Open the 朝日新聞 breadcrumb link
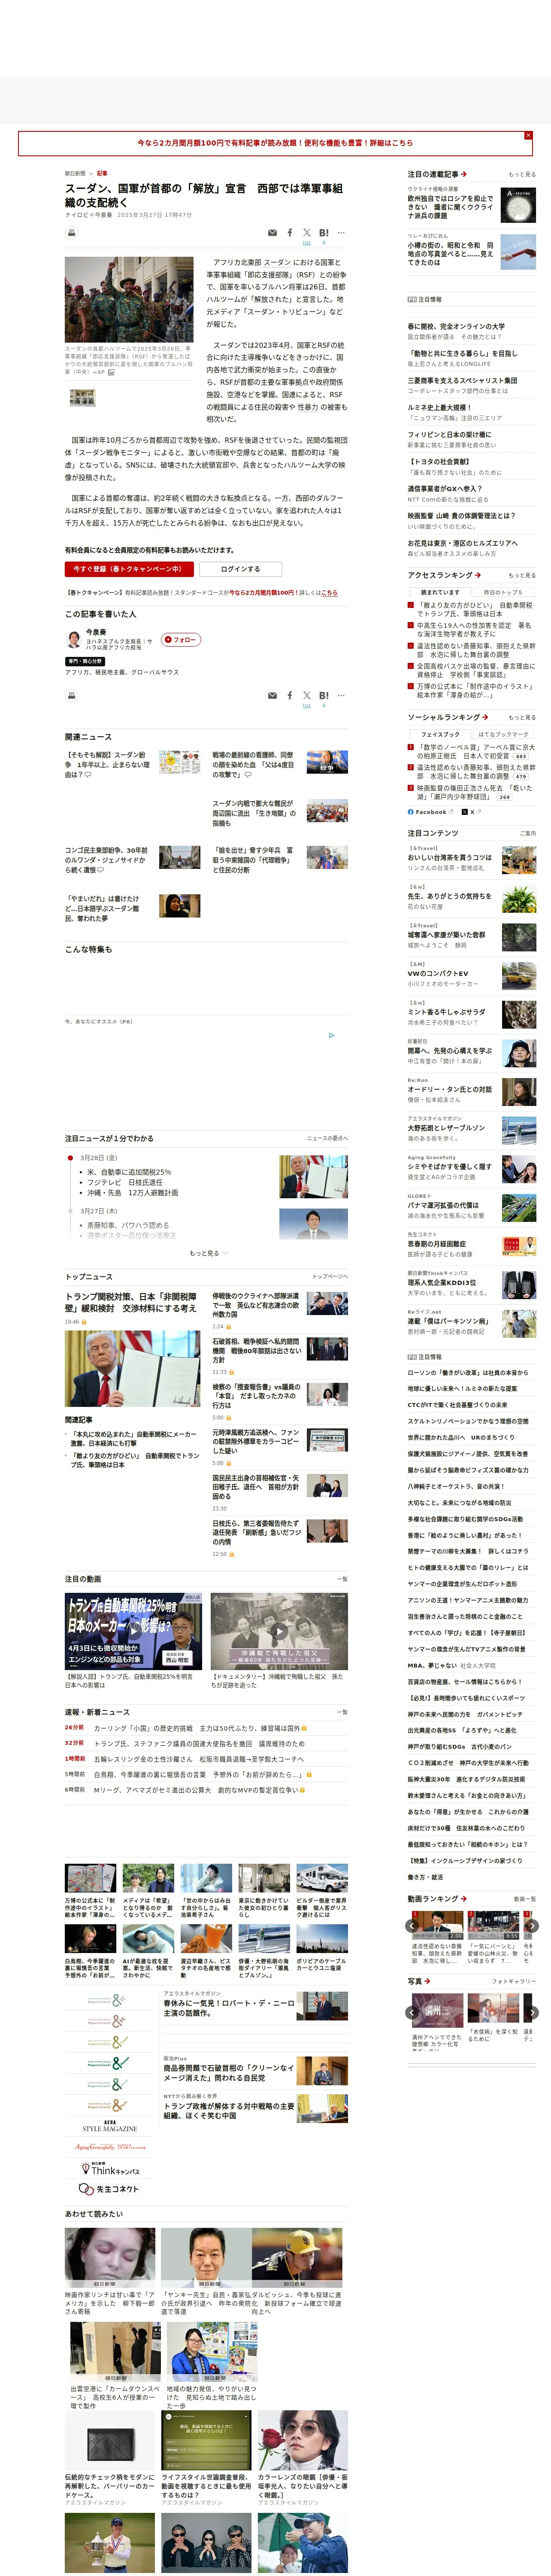The image size is (551, 2576). tap(75, 173)
